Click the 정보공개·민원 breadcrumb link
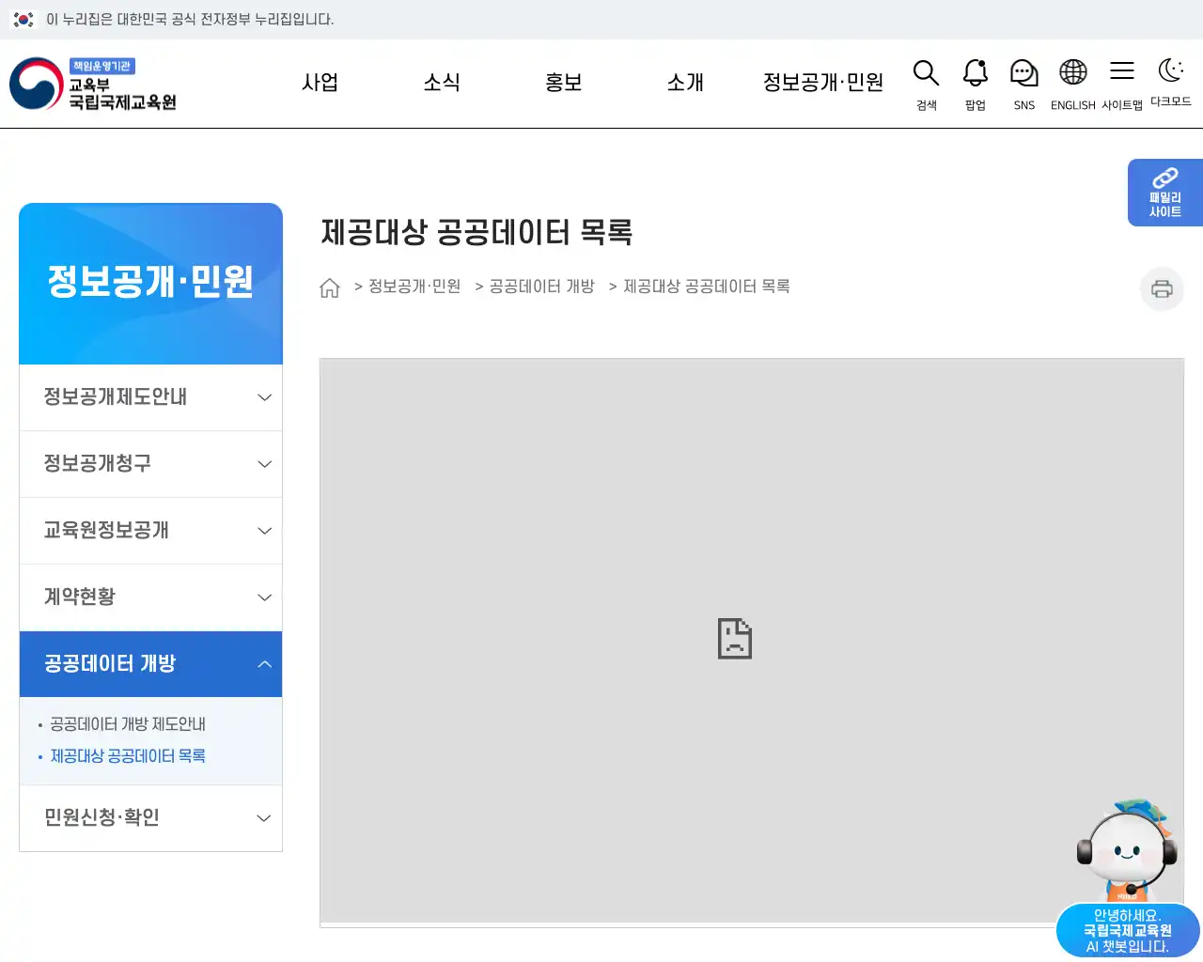Viewport: 1203px width, 962px height. pyautogui.click(x=414, y=287)
